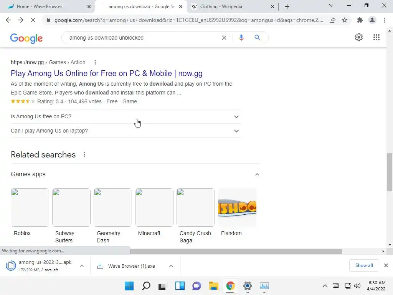The width and height of the screenshot is (393, 295).
Task: Close the Home Wave Browser tab
Action: pyautogui.click(x=89, y=7)
